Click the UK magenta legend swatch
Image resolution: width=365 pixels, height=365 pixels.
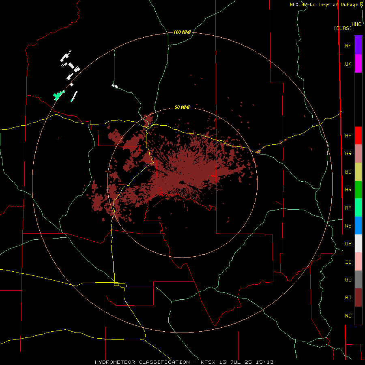pos(358,64)
